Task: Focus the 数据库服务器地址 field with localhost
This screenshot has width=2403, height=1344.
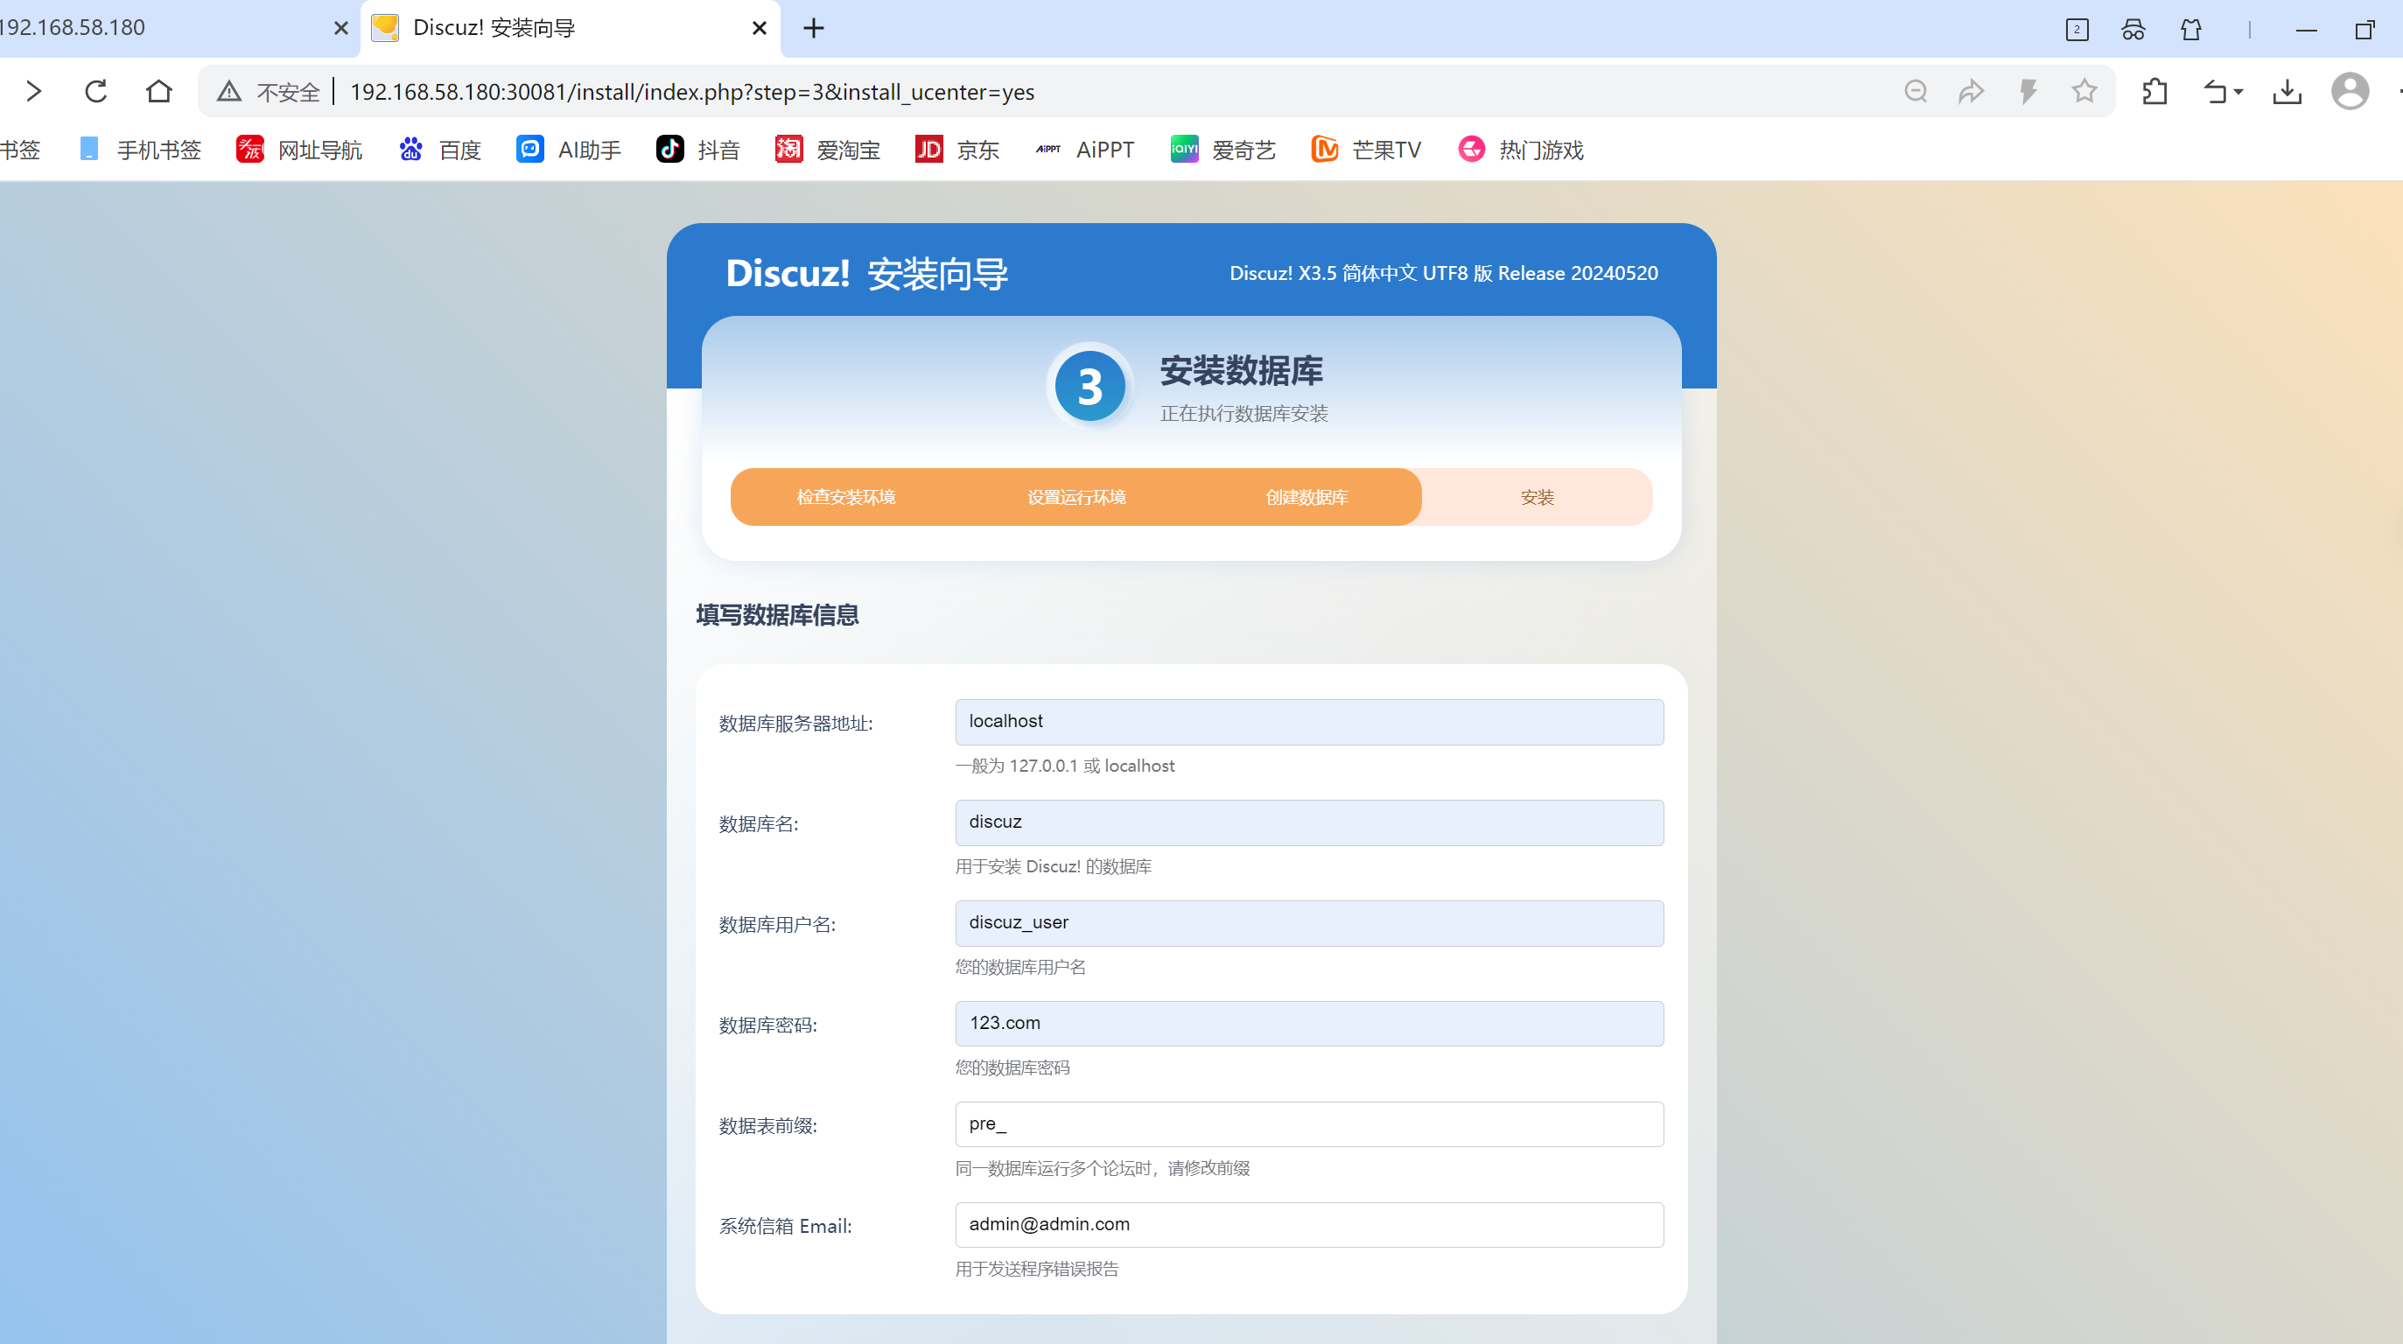Action: pos(1309,722)
